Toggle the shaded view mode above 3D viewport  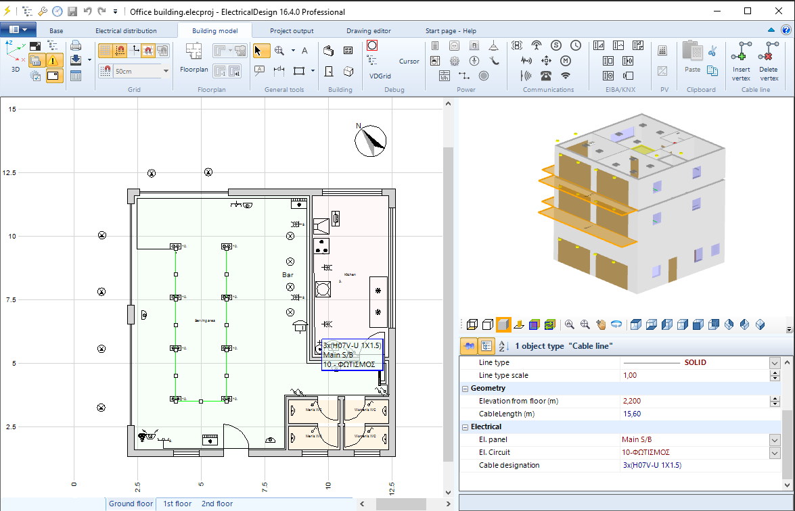coord(503,324)
